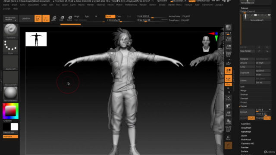Open the Alpha menu
The image size is (276, 155).
[x=6, y=5]
